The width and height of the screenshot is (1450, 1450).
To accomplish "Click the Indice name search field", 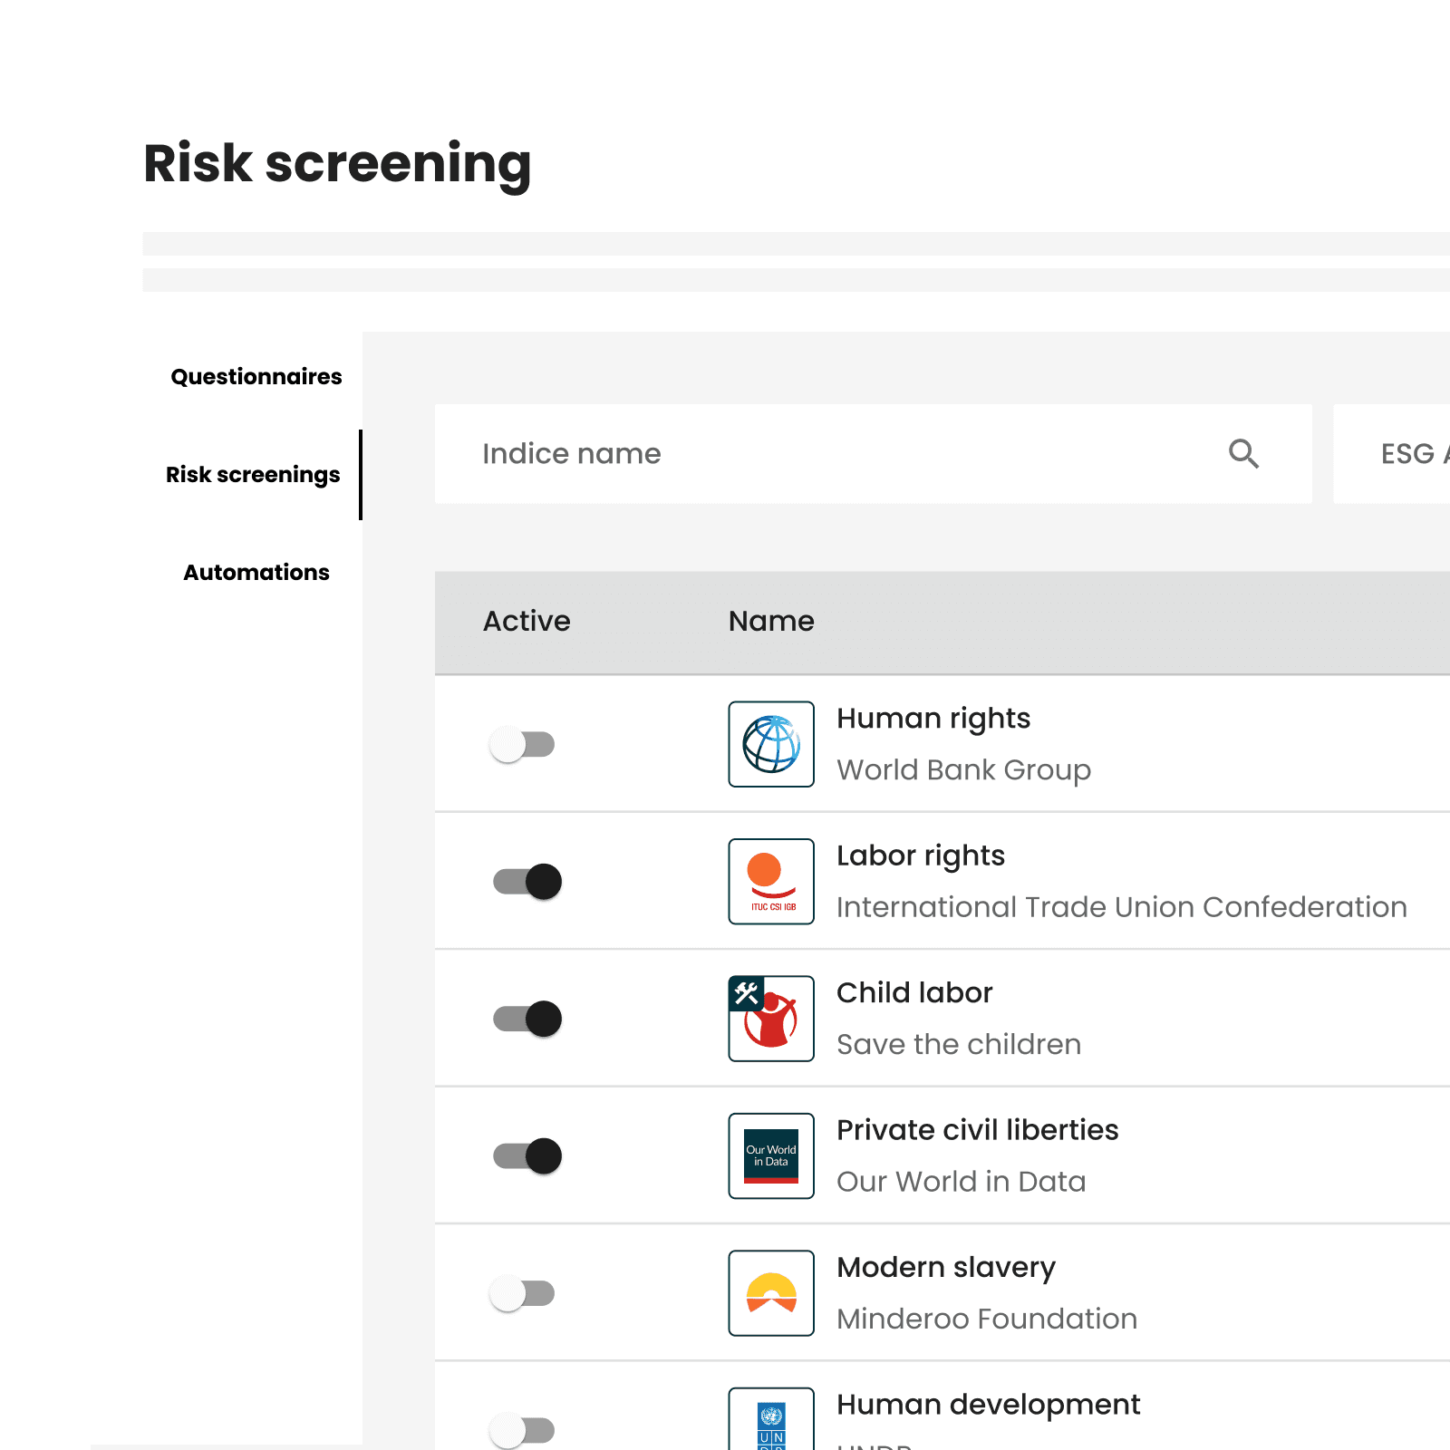I will (725, 454).
